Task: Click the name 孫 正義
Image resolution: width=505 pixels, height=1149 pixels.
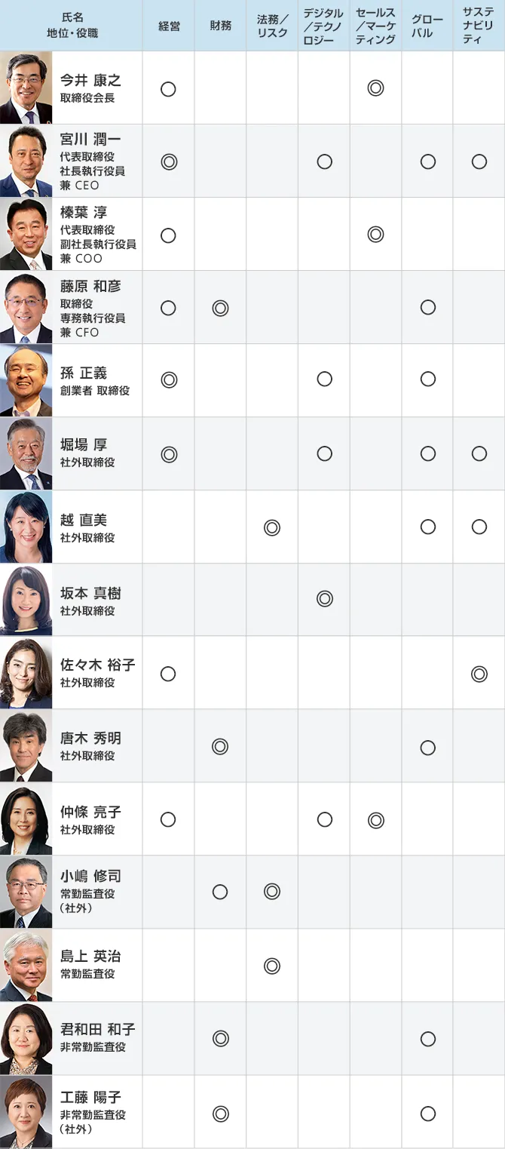Action: tap(84, 373)
